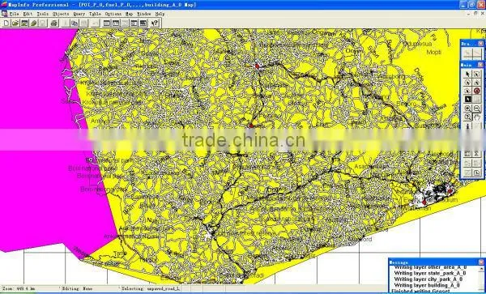
Task: Close the Main tool palette
Action: 480,65
